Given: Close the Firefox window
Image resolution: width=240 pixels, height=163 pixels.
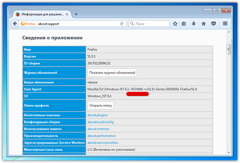Looking at the screenshot, I should coord(226,11).
